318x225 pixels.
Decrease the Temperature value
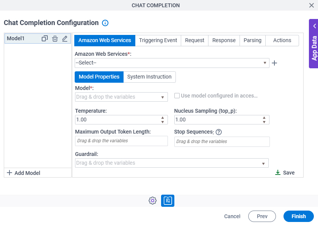tap(163, 122)
